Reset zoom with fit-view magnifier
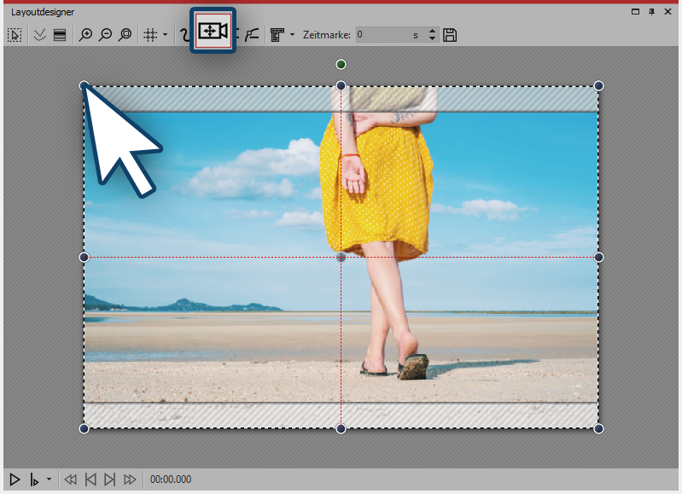The image size is (682, 494). point(125,35)
